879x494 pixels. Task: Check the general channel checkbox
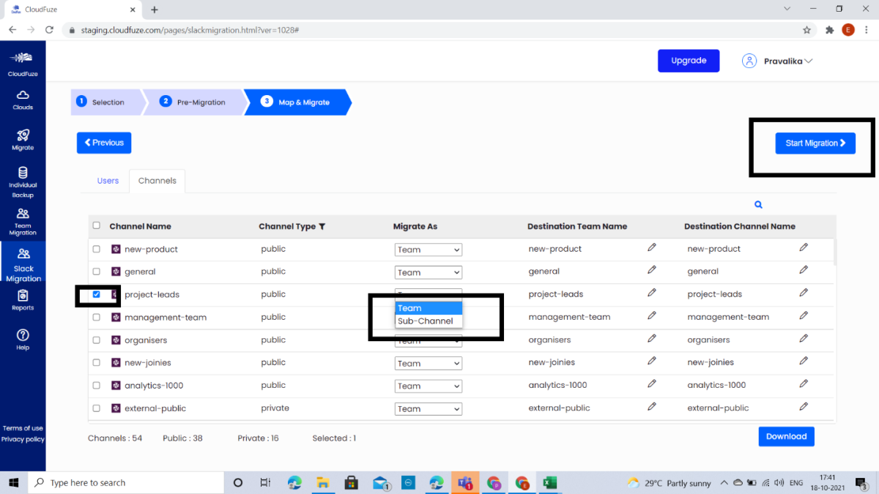point(96,272)
